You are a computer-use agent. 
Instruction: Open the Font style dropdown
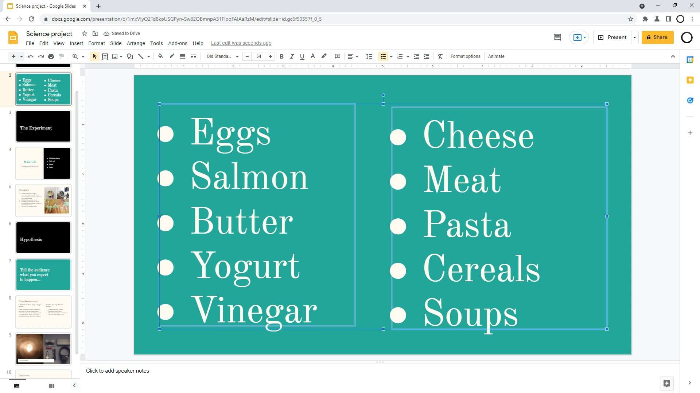(222, 56)
